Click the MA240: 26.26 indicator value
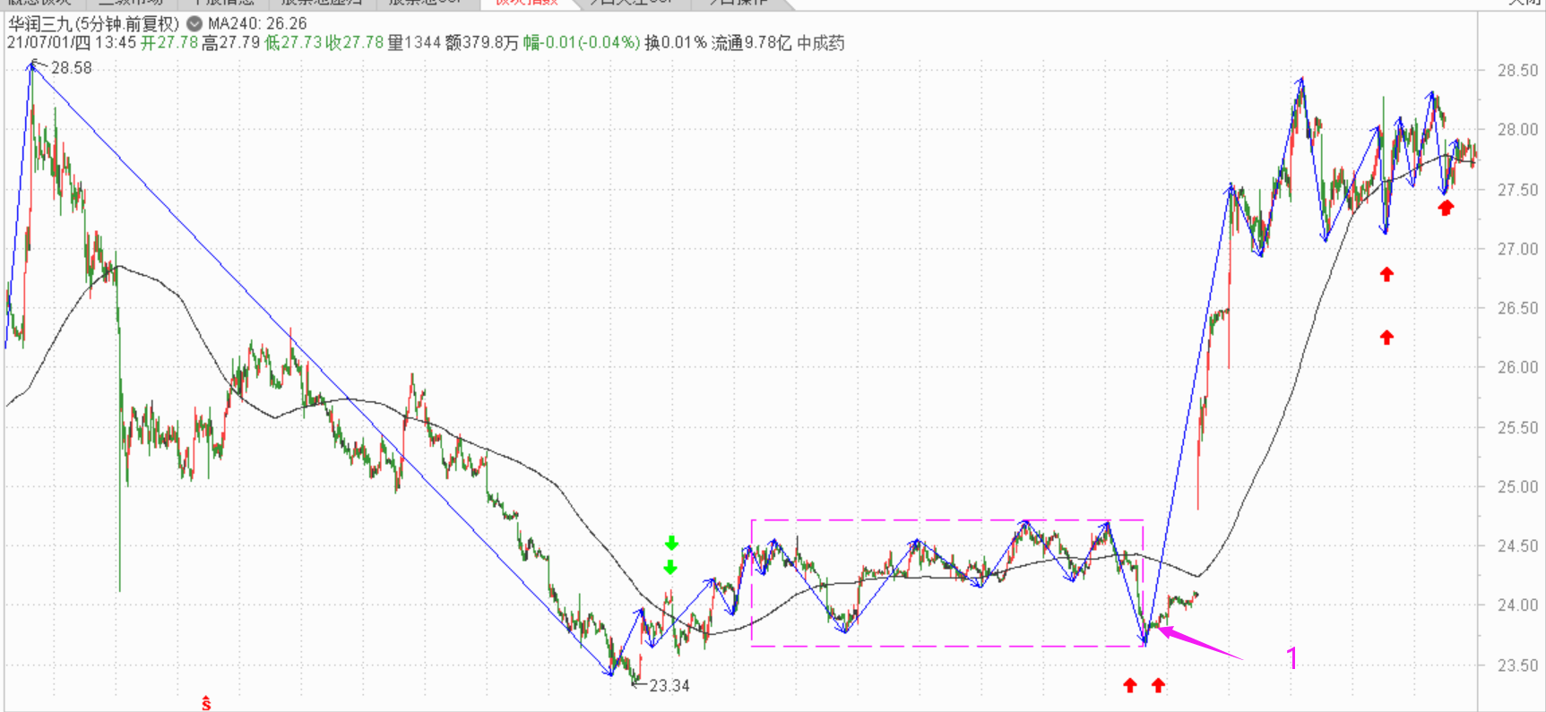The width and height of the screenshot is (1546, 712). [x=257, y=24]
